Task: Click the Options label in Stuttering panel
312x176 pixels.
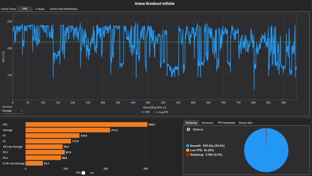Action: click(x=198, y=129)
